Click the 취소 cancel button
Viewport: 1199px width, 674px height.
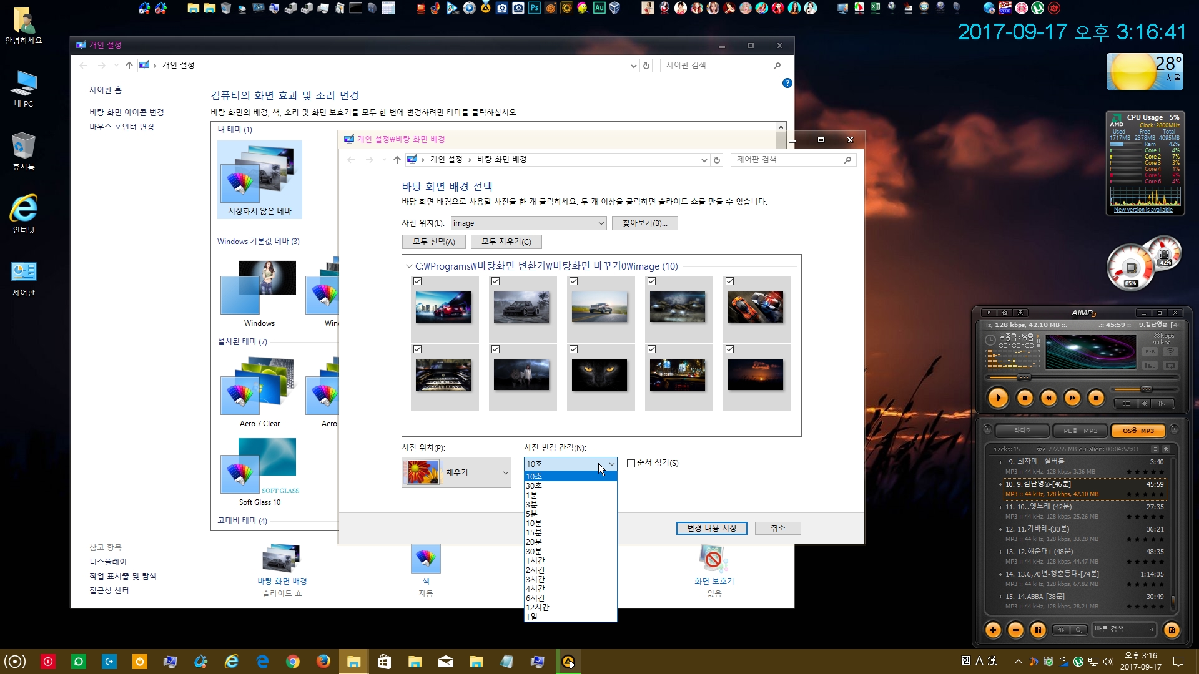(777, 528)
